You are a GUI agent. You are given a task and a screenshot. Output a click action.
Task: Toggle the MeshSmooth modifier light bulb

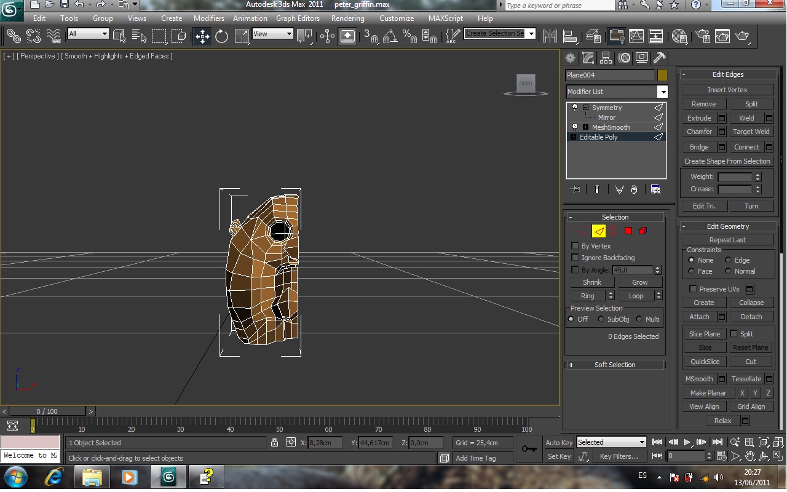(x=575, y=127)
